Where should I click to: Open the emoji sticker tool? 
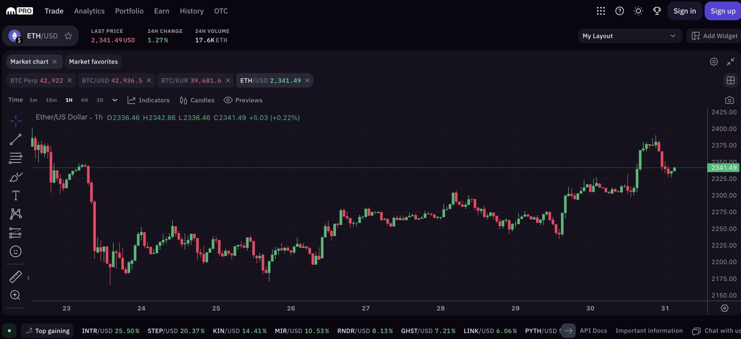coord(16,251)
